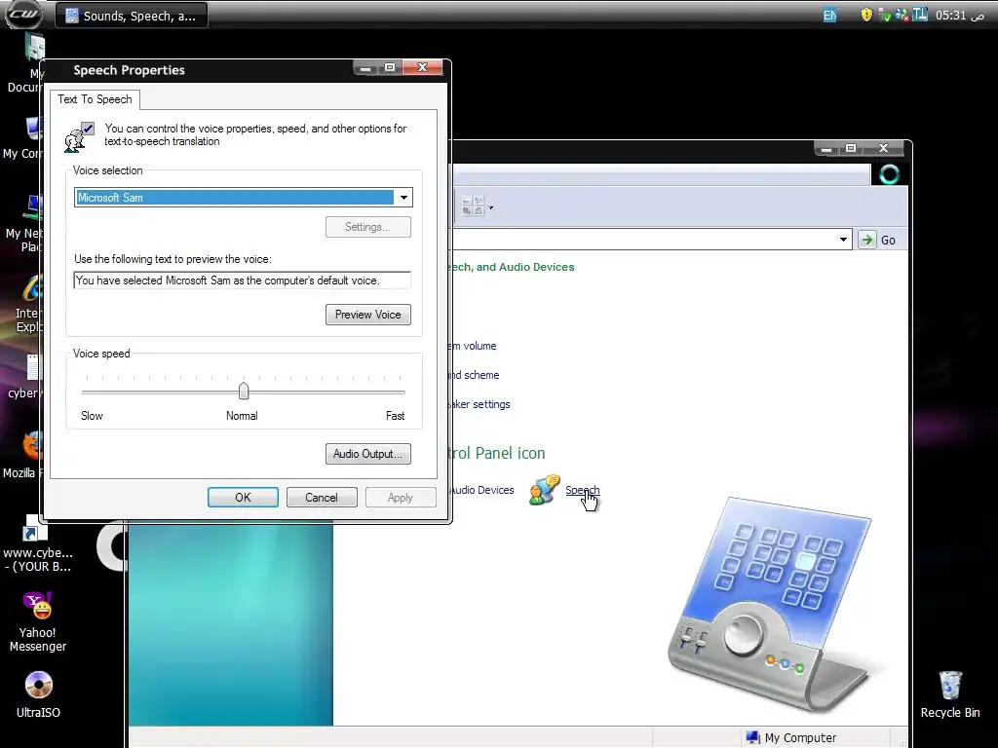Close the Speech Properties dialog

(422, 67)
